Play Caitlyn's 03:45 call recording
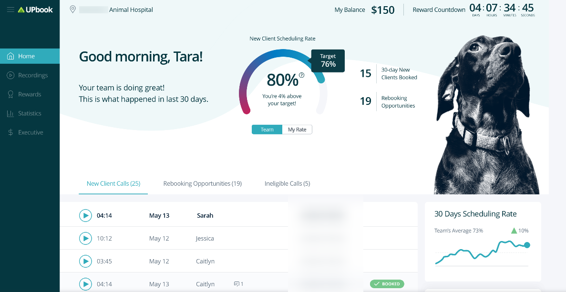This screenshot has height=292, width=566. pyautogui.click(x=85, y=261)
